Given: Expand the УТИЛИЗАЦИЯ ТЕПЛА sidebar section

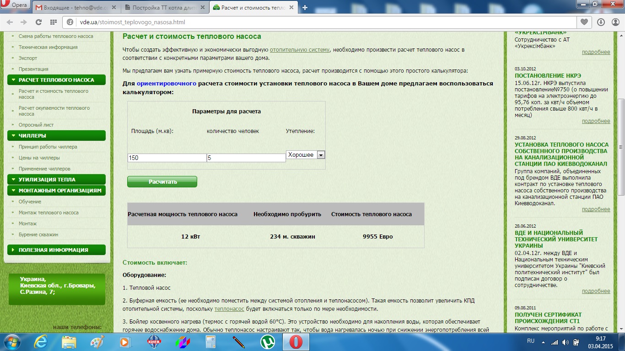Looking at the screenshot, I should point(57,180).
